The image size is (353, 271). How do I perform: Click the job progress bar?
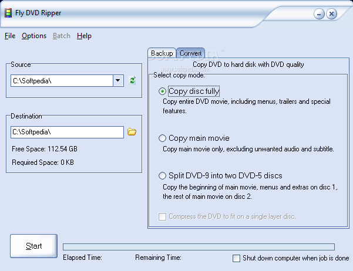click(x=199, y=247)
